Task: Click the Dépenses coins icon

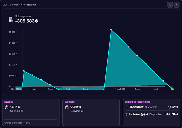Action: pyautogui.click(x=67, y=108)
